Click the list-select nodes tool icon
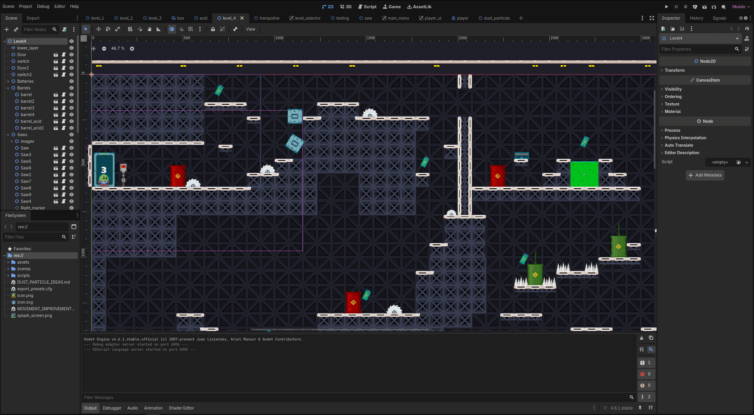This screenshot has height=415, width=754. (130, 29)
